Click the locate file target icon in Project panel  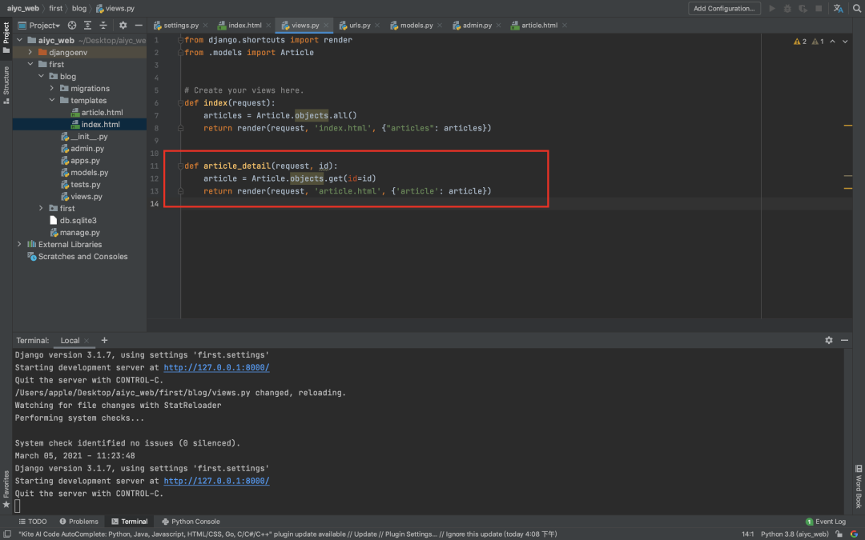click(74, 26)
